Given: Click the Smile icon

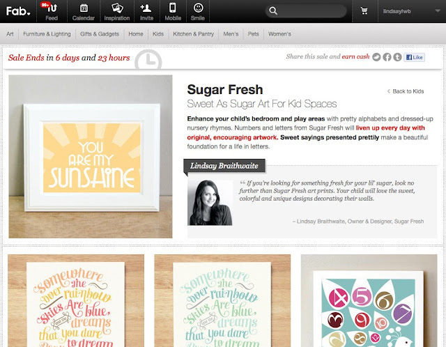Looking at the screenshot, I should [x=198, y=12].
